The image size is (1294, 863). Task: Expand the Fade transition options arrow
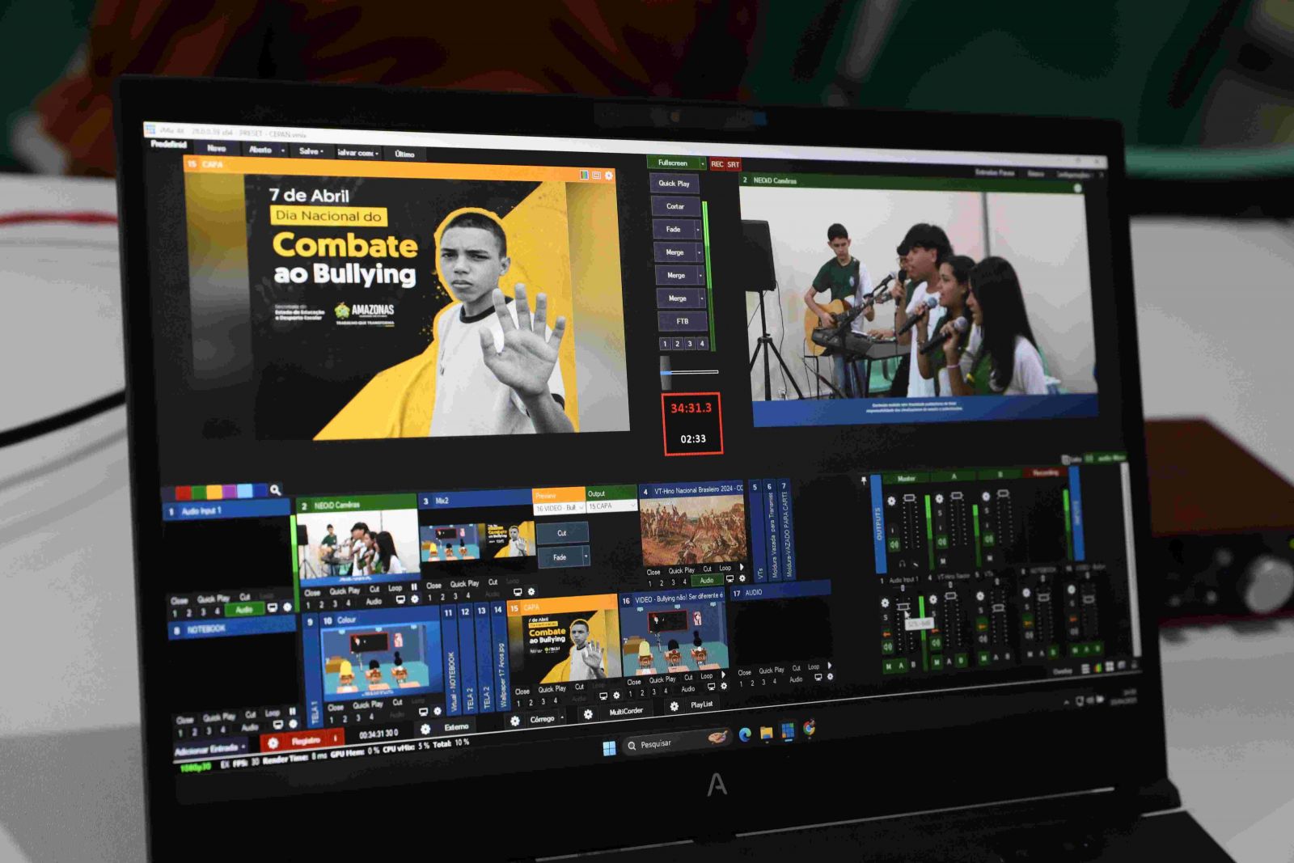click(x=698, y=230)
